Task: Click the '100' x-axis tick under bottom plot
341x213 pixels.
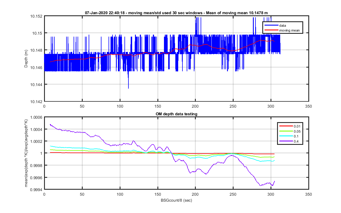Action: 120,194
